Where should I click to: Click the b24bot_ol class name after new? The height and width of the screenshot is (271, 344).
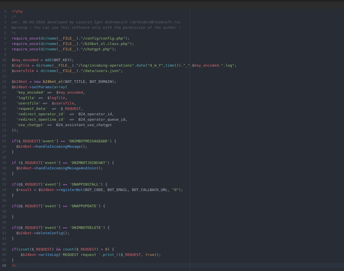[53, 82]
